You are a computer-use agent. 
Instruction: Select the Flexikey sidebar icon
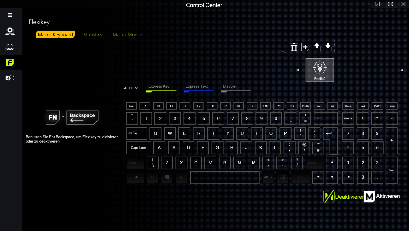(x=10, y=62)
